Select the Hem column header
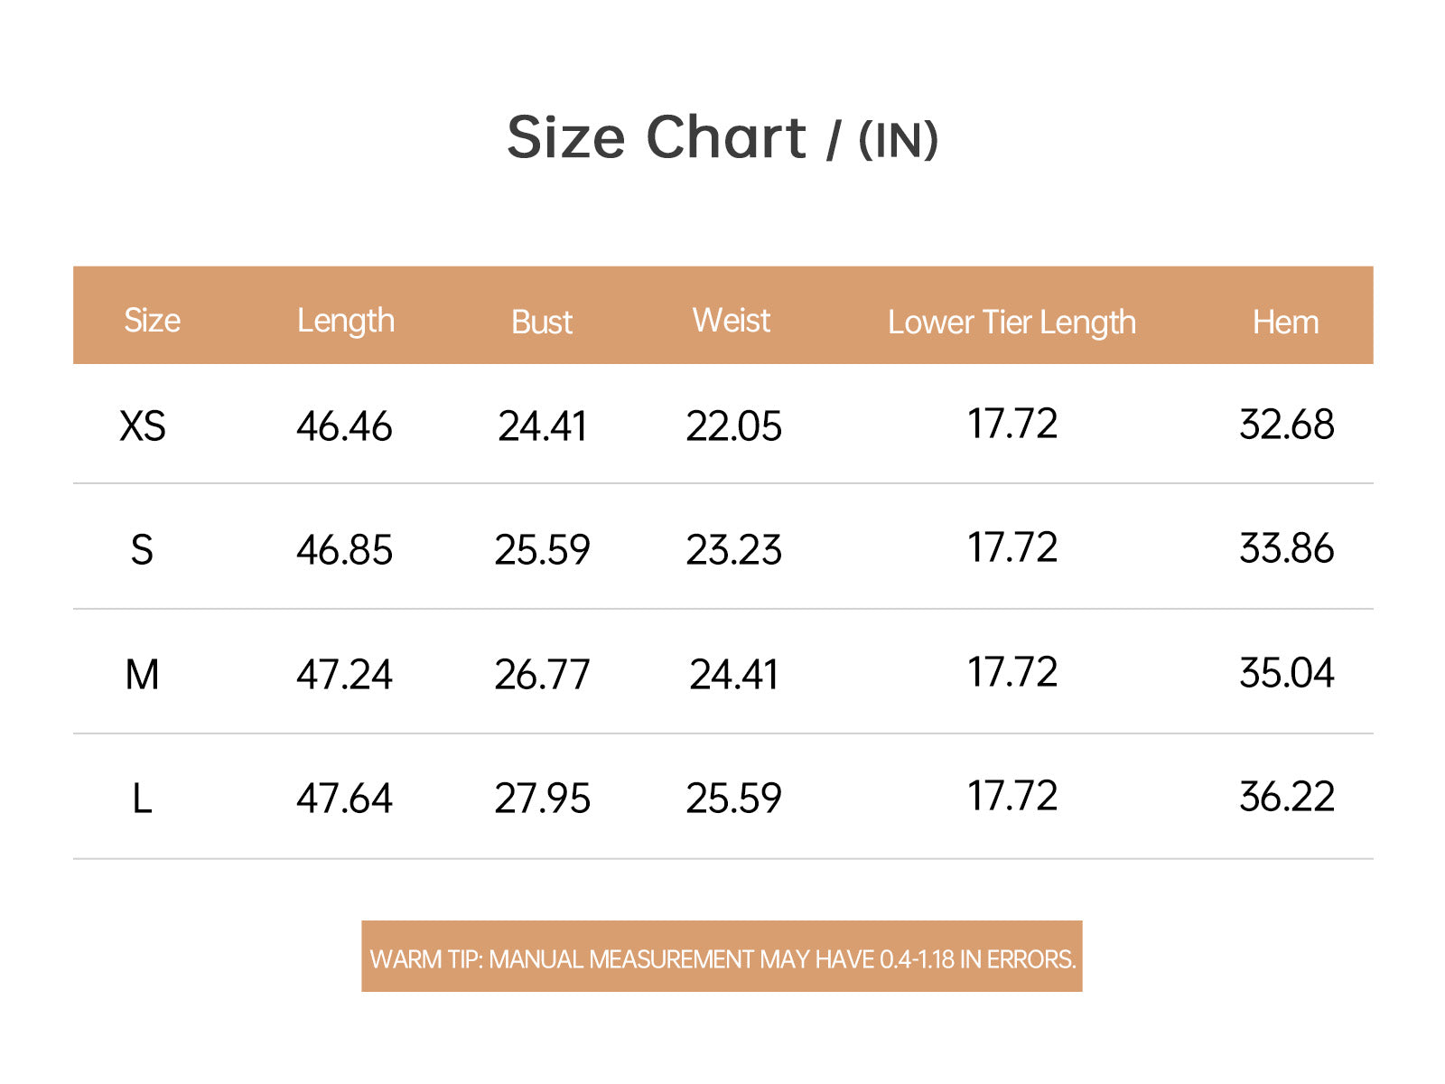This screenshot has width=1445, height=1084. [x=1285, y=322]
